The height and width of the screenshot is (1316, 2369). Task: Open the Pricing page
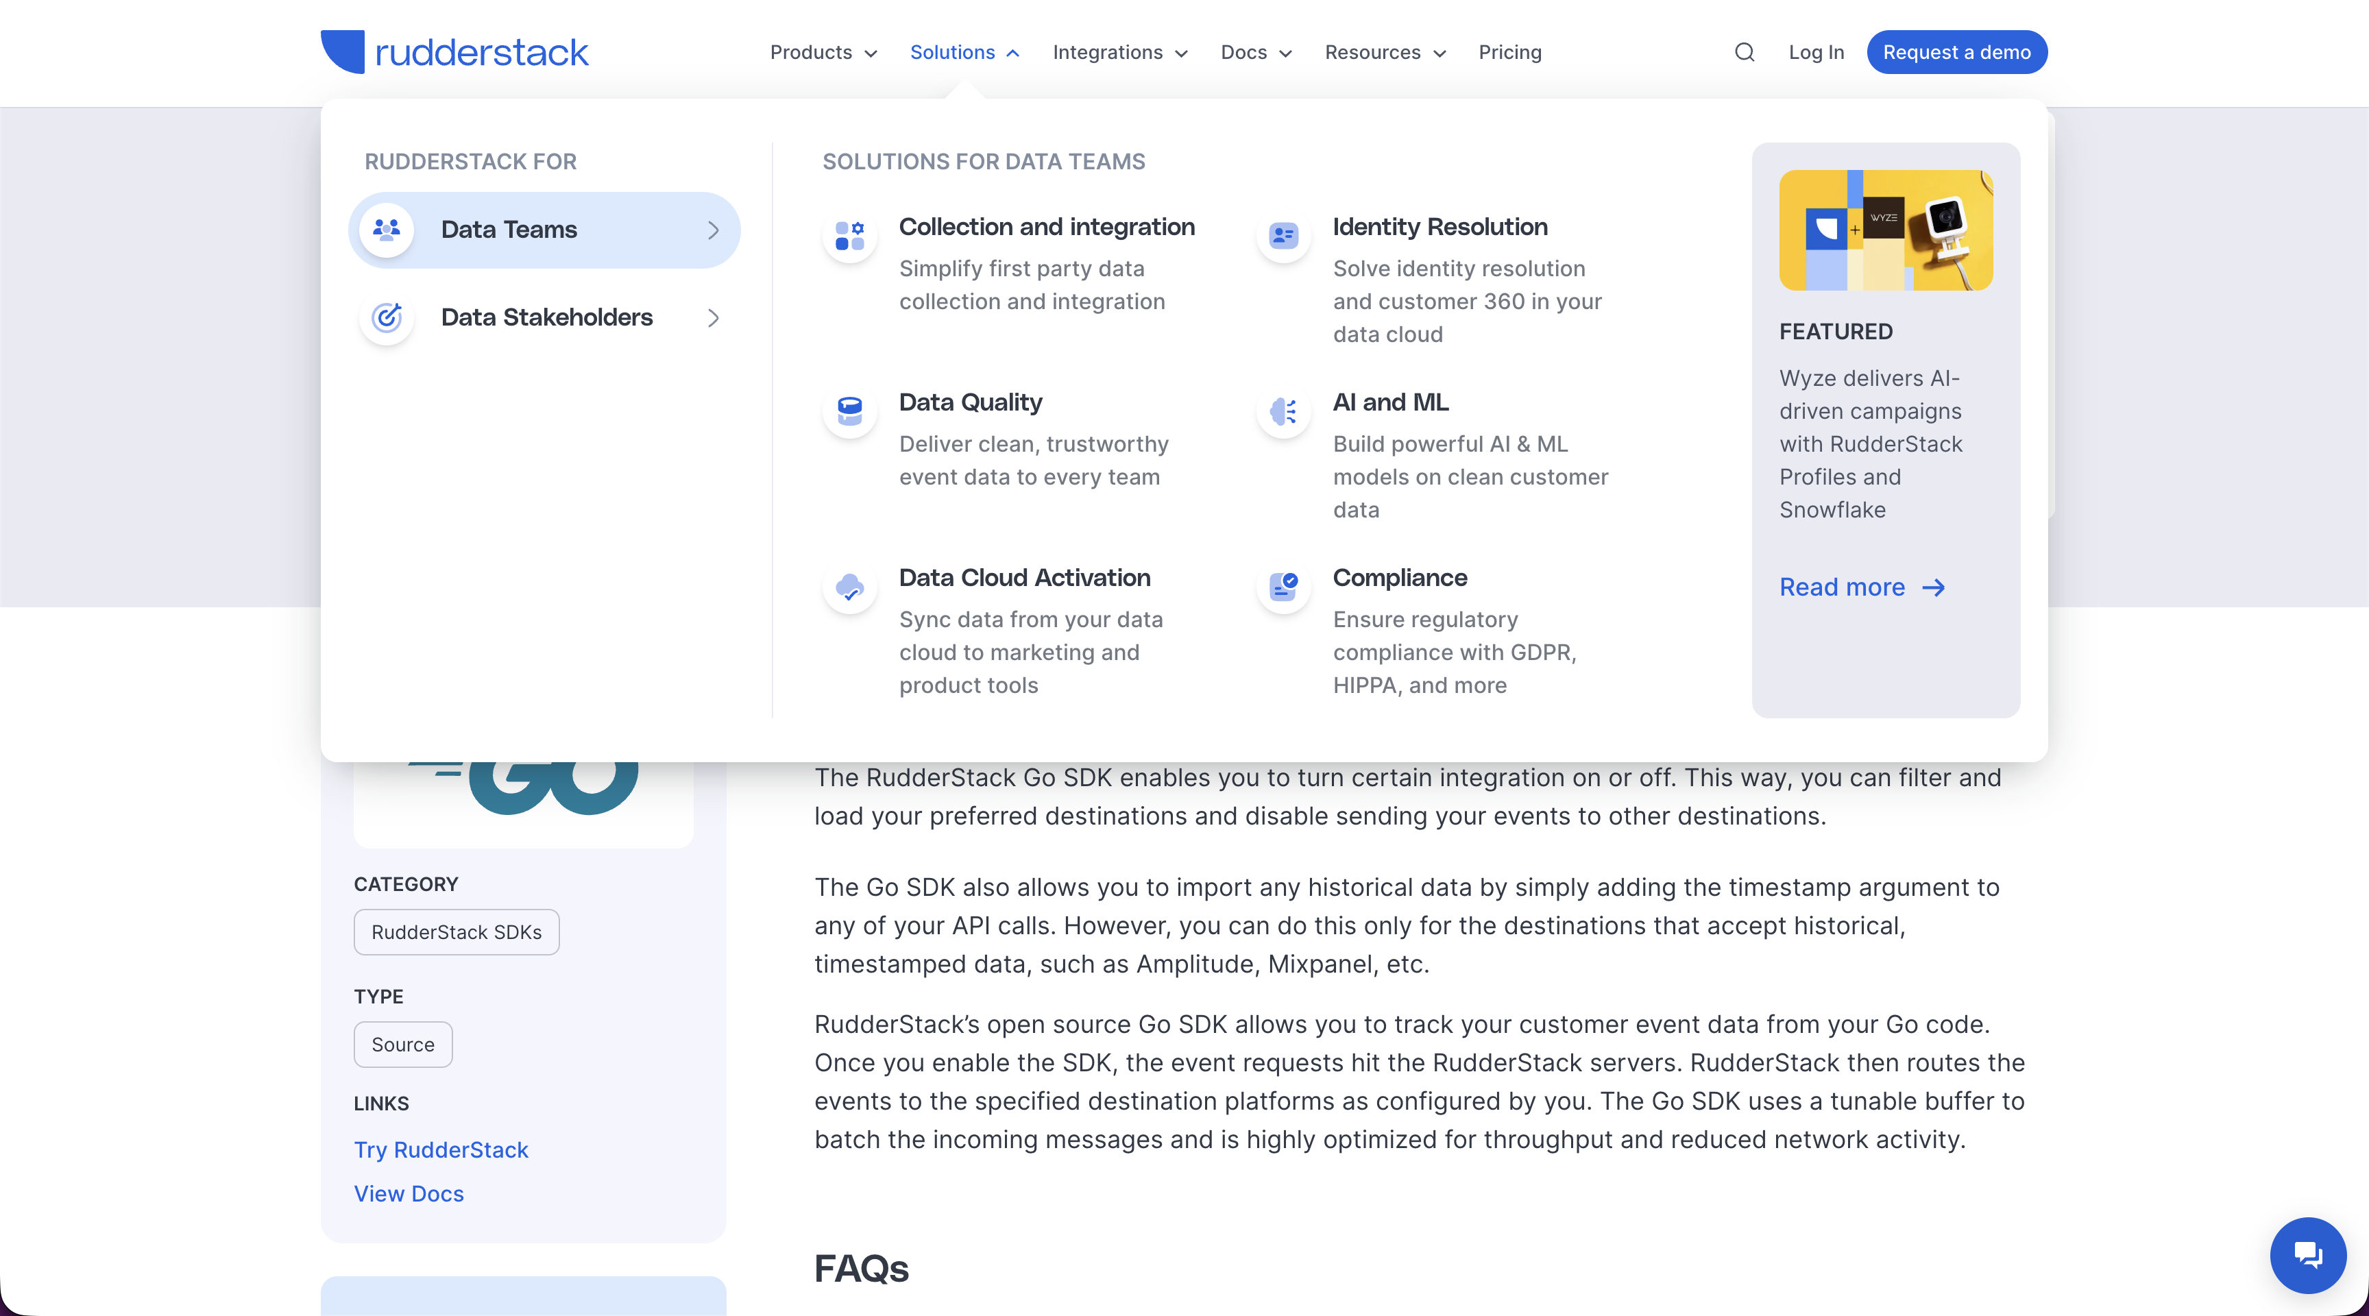click(x=1509, y=52)
